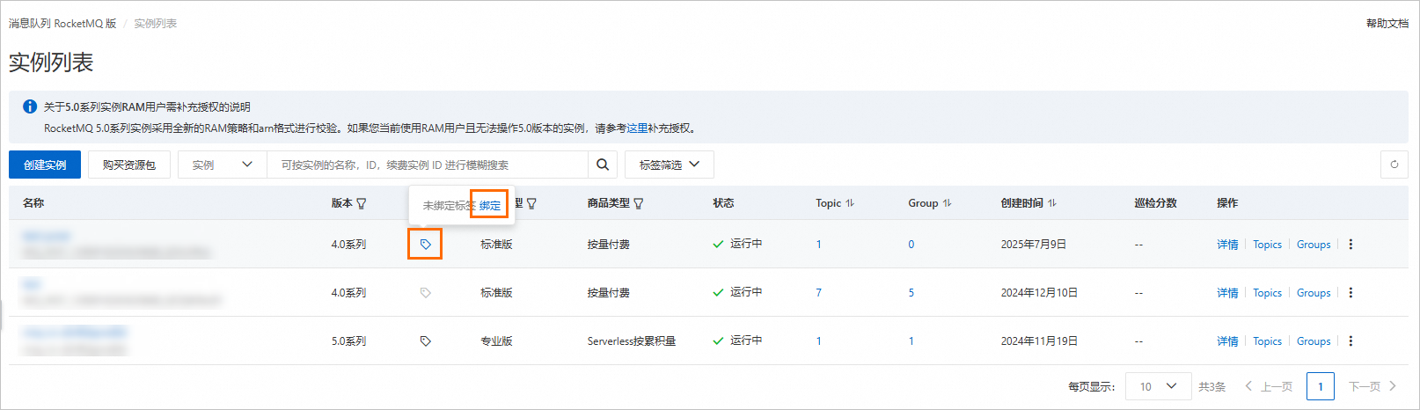The width and height of the screenshot is (1420, 410).
Task: Click the refresh icon button
Action: (1394, 165)
